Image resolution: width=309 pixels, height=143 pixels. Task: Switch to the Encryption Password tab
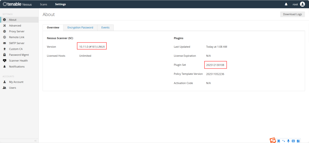tap(80, 27)
